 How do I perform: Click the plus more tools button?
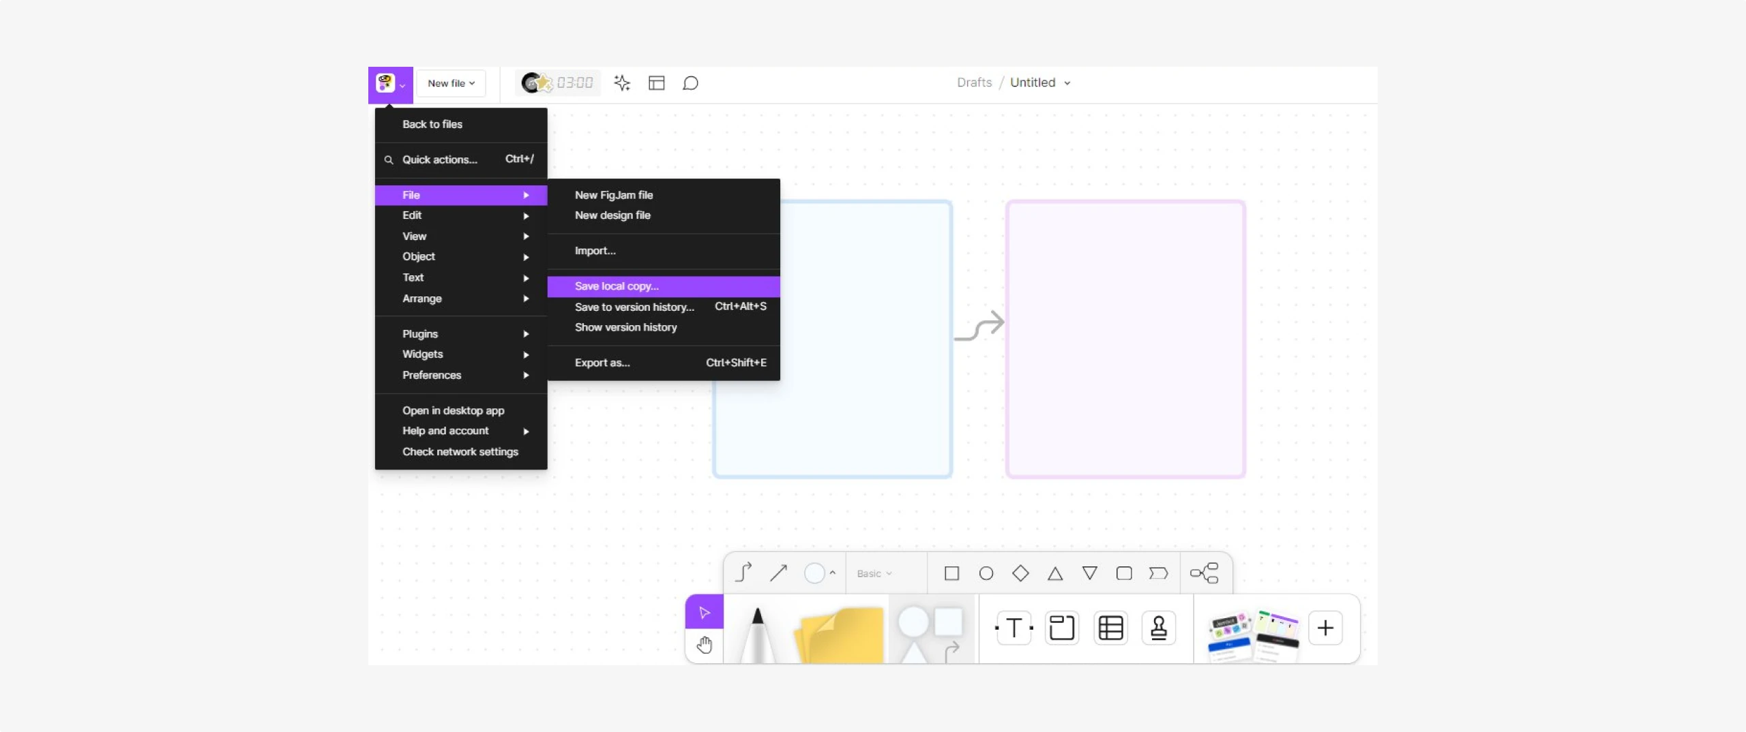point(1325,628)
